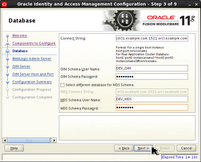Click the Oracle logo icon in title bar
The image size is (201, 162).
pyautogui.click(x=4, y=4)
